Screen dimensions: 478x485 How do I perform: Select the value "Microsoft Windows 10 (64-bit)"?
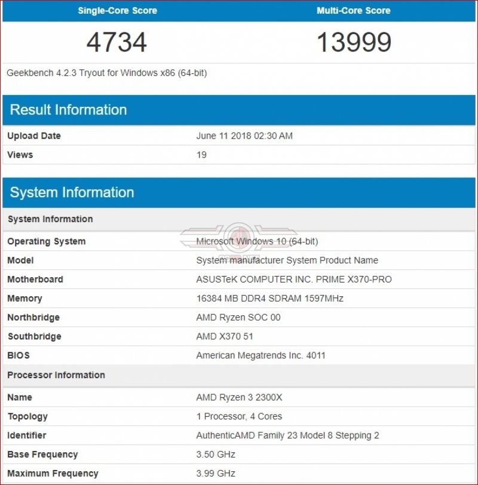coord(257,241)
